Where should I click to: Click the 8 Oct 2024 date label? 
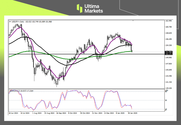[x=72, y=113]
